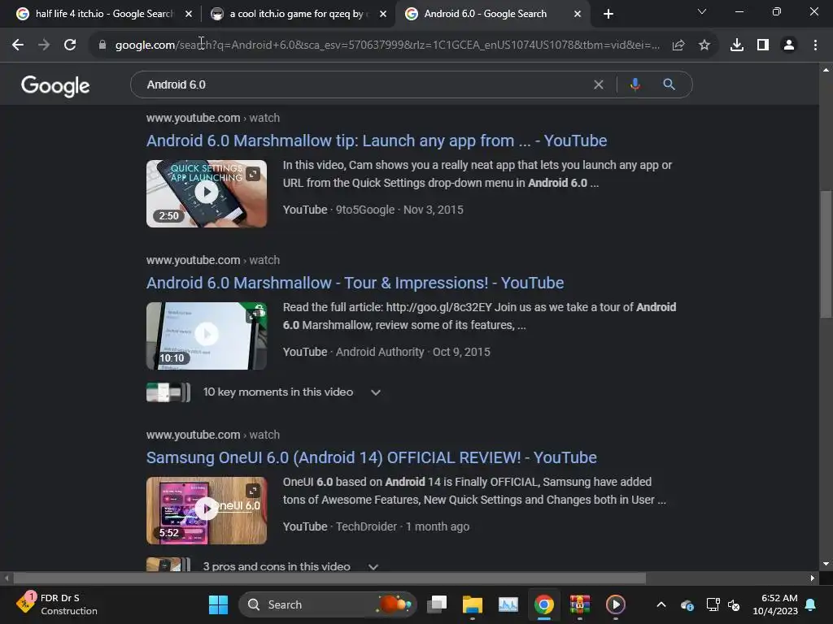Open the media player taskbar icon
The width and height of the screenshot is (833, 624).
pyautogui.click(x=616, y=604)
